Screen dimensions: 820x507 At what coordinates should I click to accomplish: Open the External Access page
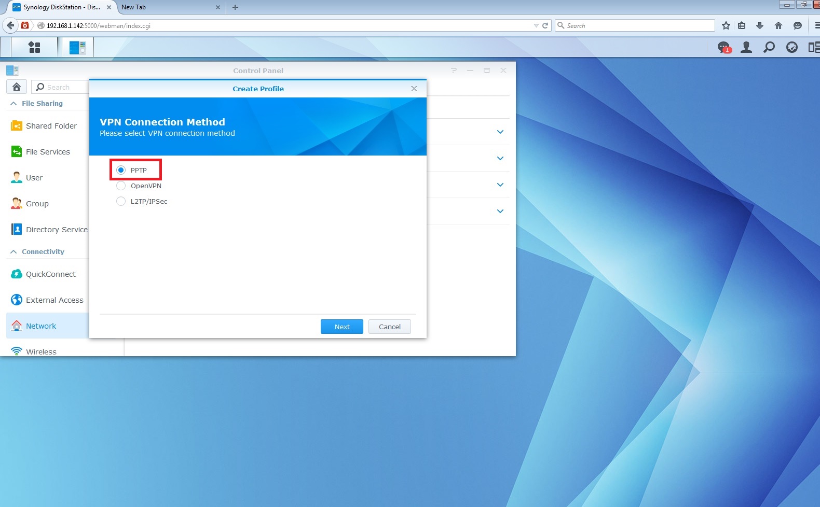click(54, 300)
